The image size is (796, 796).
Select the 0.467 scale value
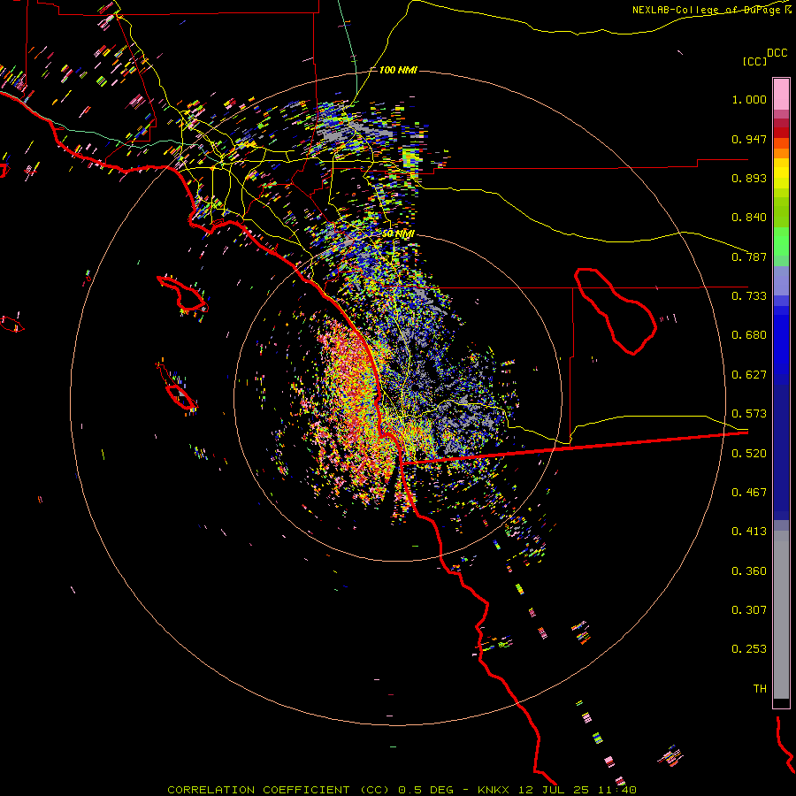(749, 493)
